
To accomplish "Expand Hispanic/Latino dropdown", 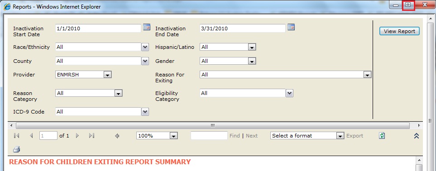I will tap(252, 47).
